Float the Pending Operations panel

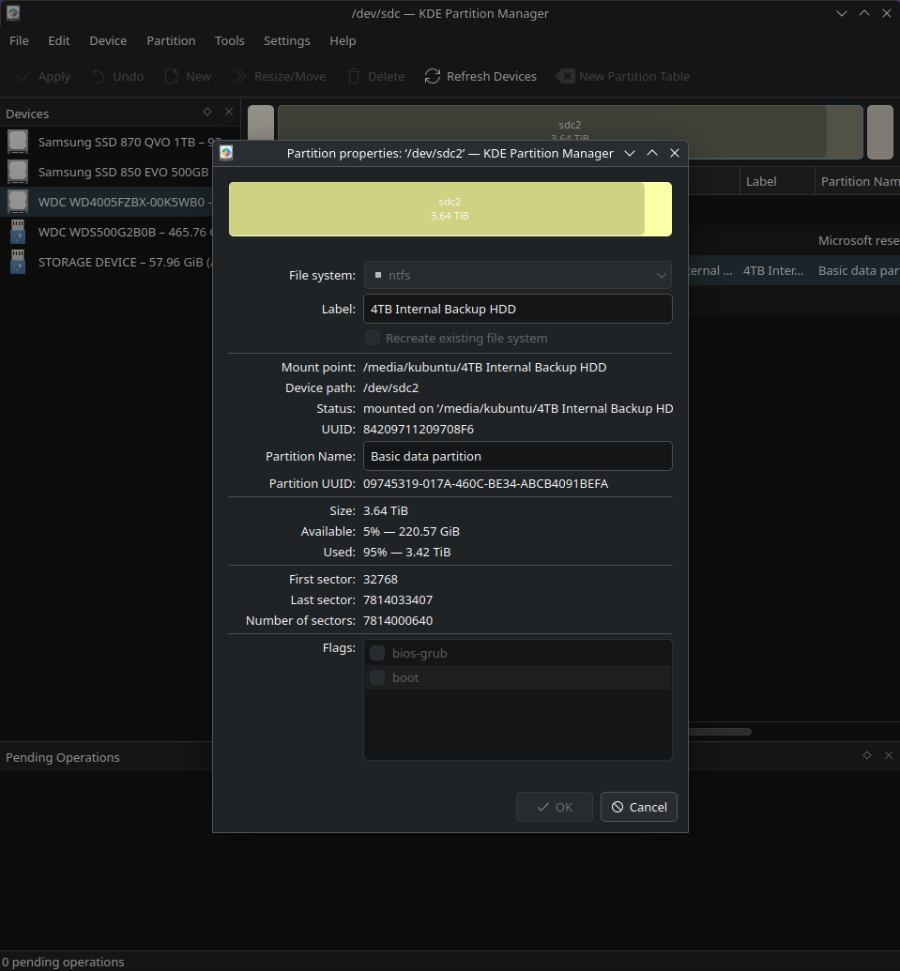coord(867,755)
